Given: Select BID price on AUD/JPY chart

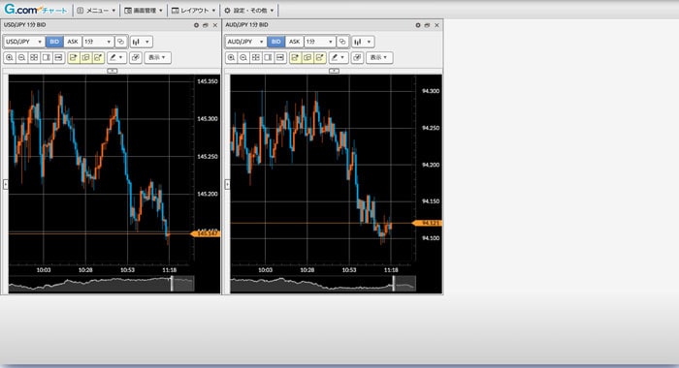Looking at the screenshot, I should coord(275,42).
